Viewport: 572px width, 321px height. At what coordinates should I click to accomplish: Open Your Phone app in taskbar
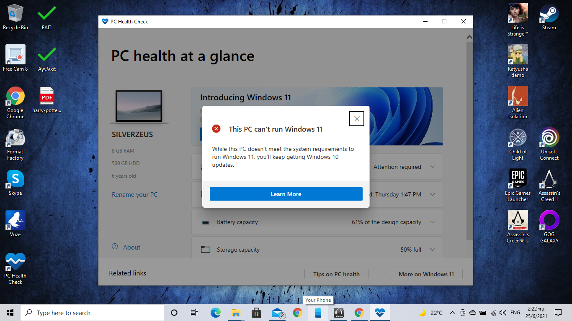318,313
